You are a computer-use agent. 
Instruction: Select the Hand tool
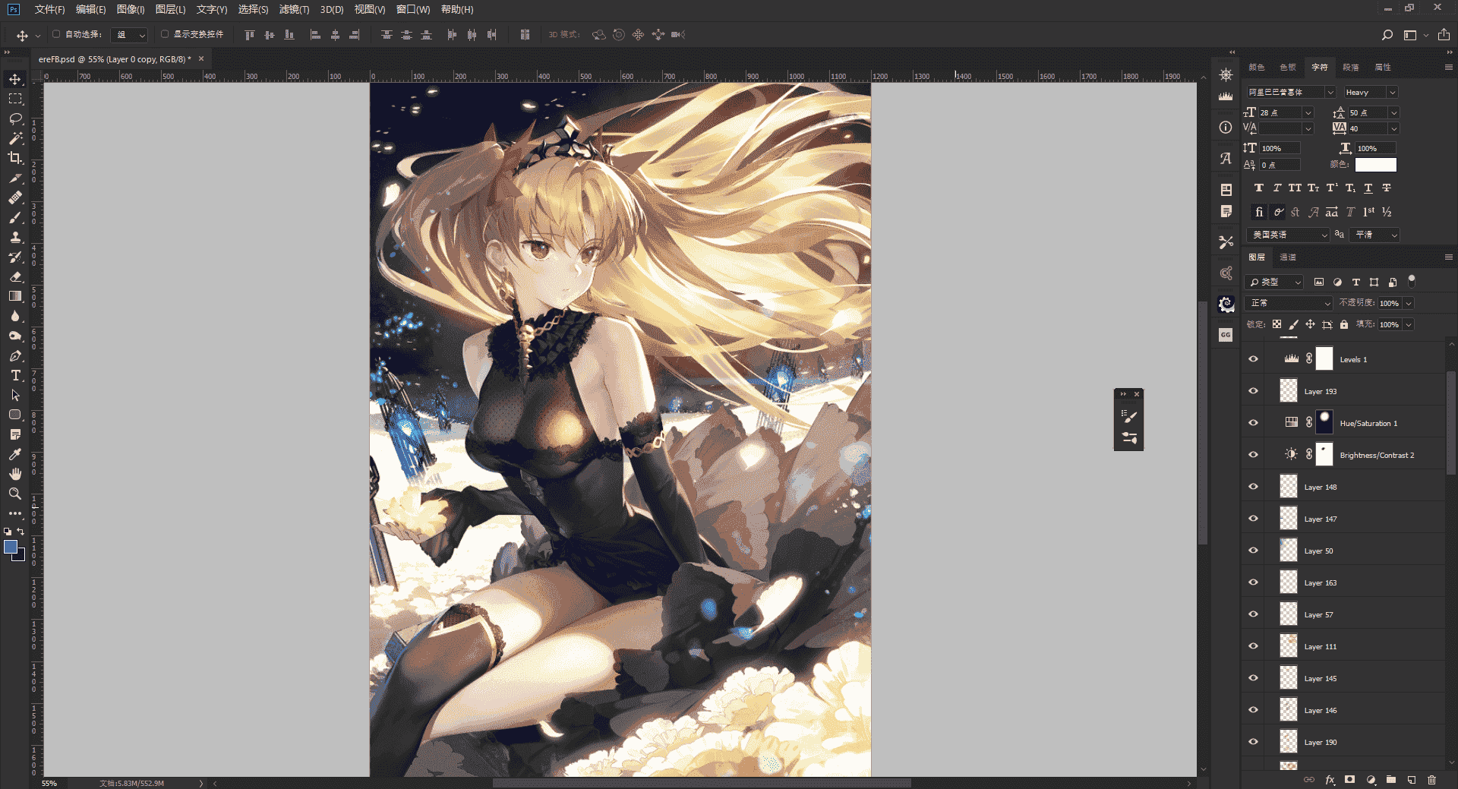point(15,474)
